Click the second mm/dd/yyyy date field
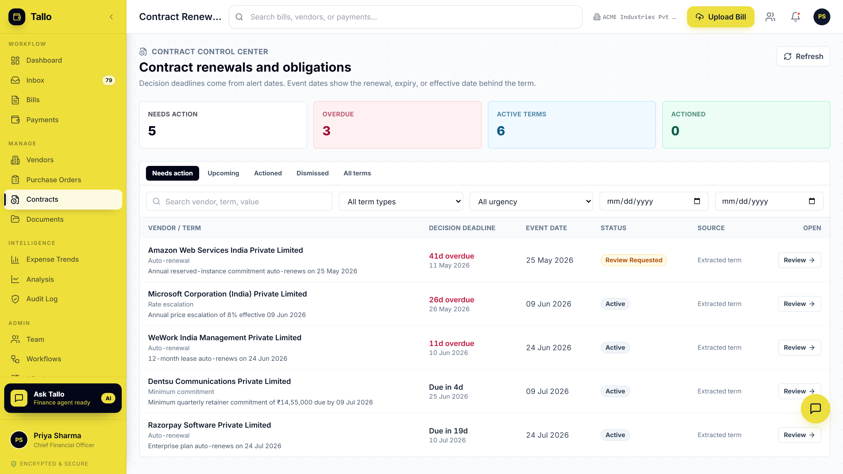 click(769, 201)
